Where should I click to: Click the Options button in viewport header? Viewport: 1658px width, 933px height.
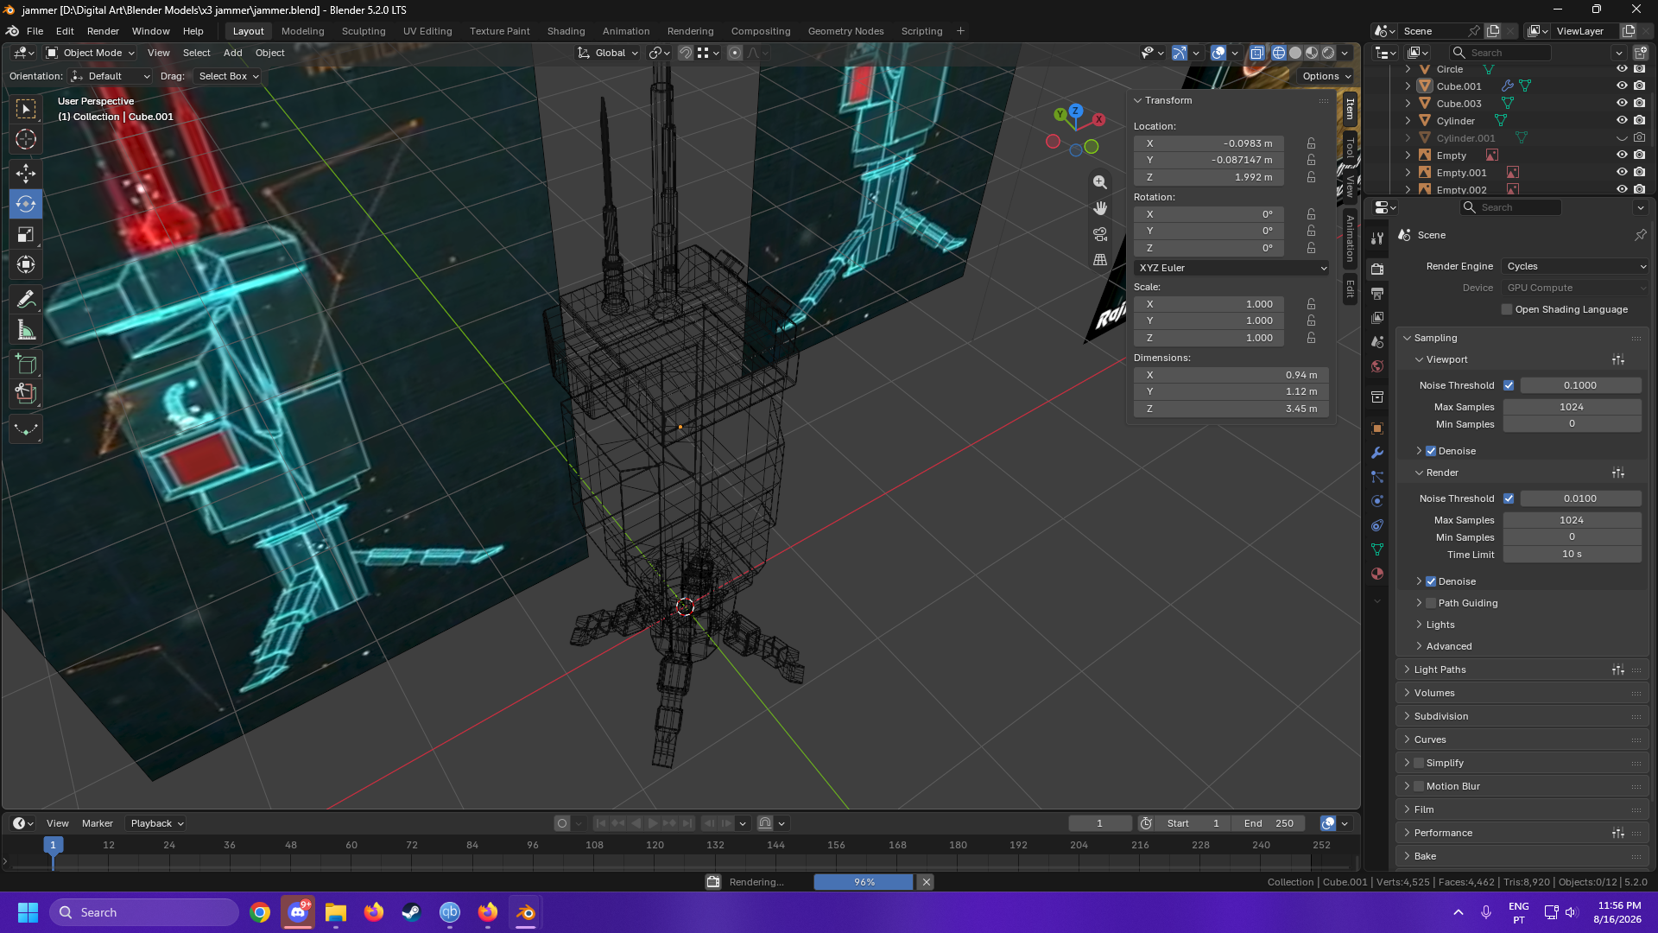[1326, 76]
